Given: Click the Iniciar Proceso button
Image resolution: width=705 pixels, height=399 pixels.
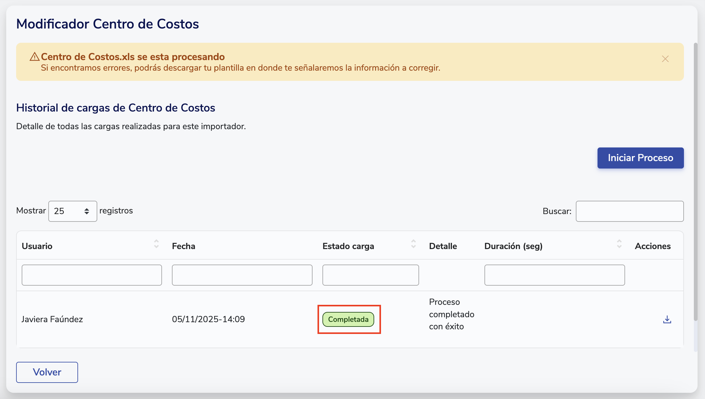Looking at the screenshot, I should (x=640, y=158).
